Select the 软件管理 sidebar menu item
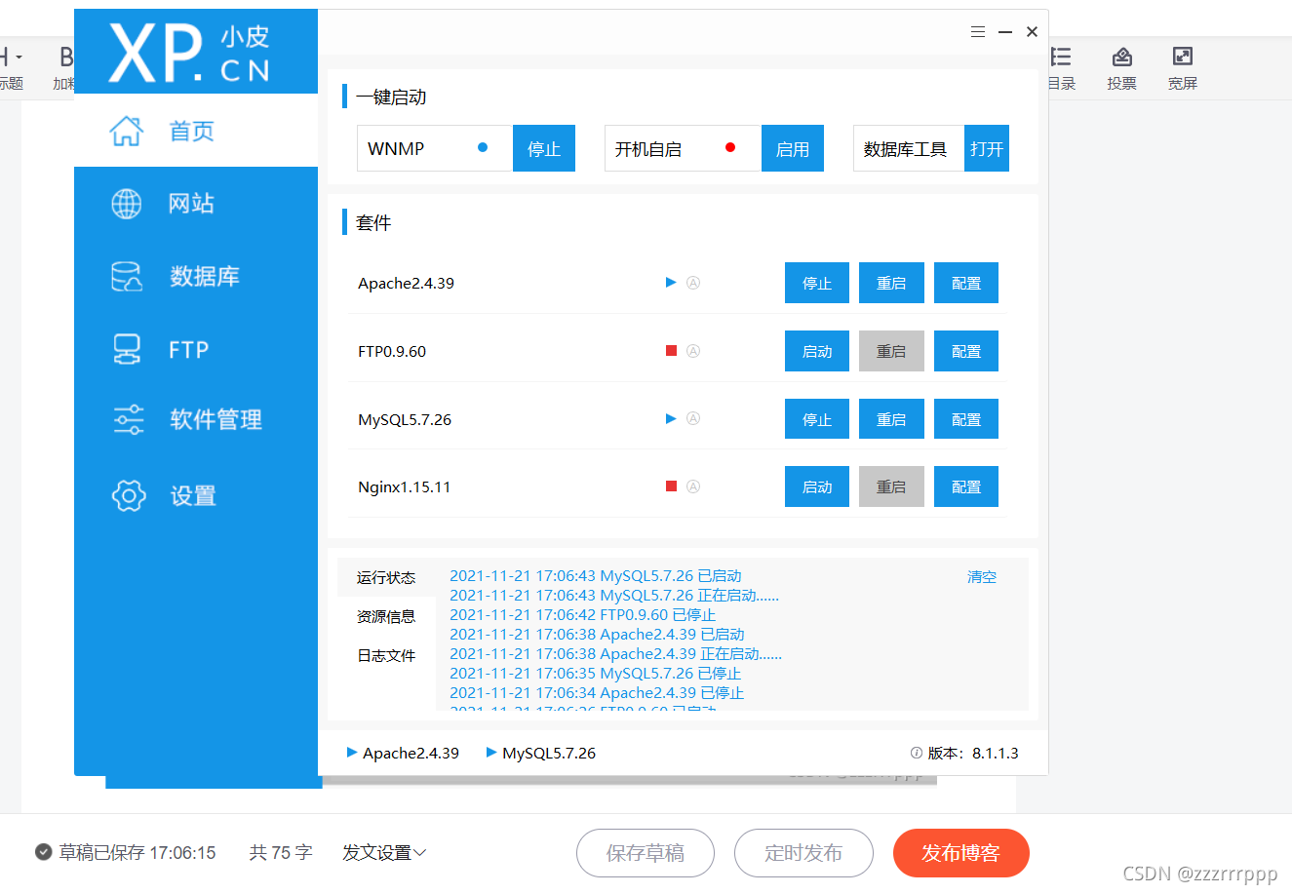Viewport: 1292px width, 894px height. pos(196,420)
